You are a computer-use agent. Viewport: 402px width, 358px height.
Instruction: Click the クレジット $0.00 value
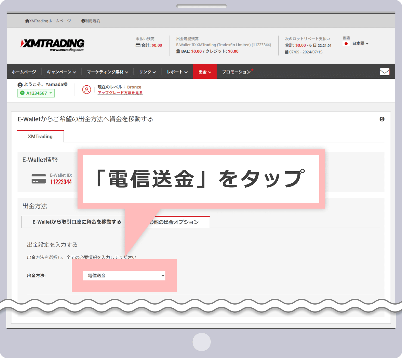[x=233, y=51]
